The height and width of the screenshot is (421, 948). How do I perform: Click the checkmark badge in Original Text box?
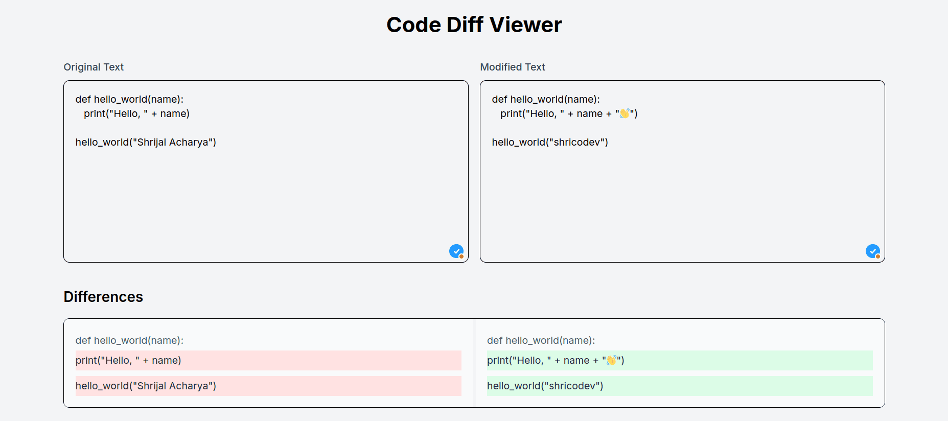tap(456, 251)
